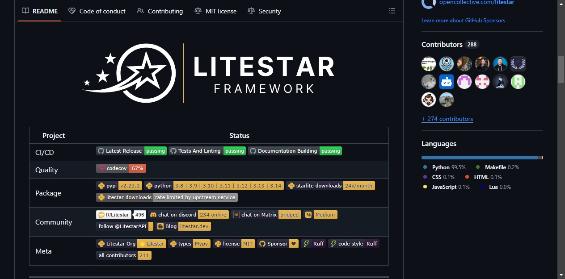Screen dimensions: 565x279
Task: Open the Documentation Building badge
Action: 295,151
